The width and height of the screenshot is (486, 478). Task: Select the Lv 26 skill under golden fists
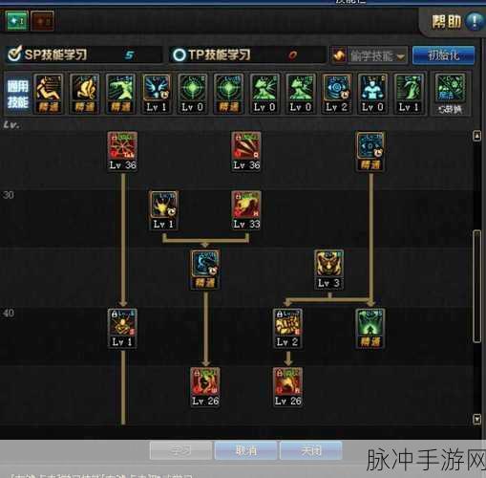pyautogui.click(x=287, y=387)
